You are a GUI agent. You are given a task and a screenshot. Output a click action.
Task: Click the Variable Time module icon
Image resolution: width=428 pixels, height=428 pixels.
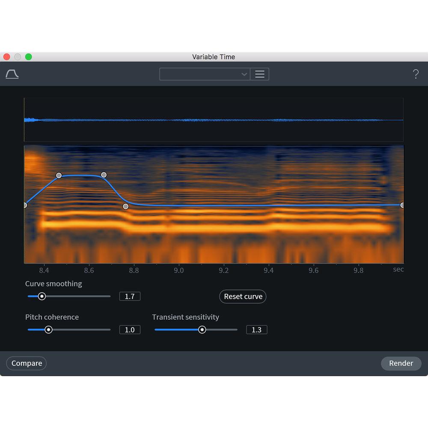(12, 73)
